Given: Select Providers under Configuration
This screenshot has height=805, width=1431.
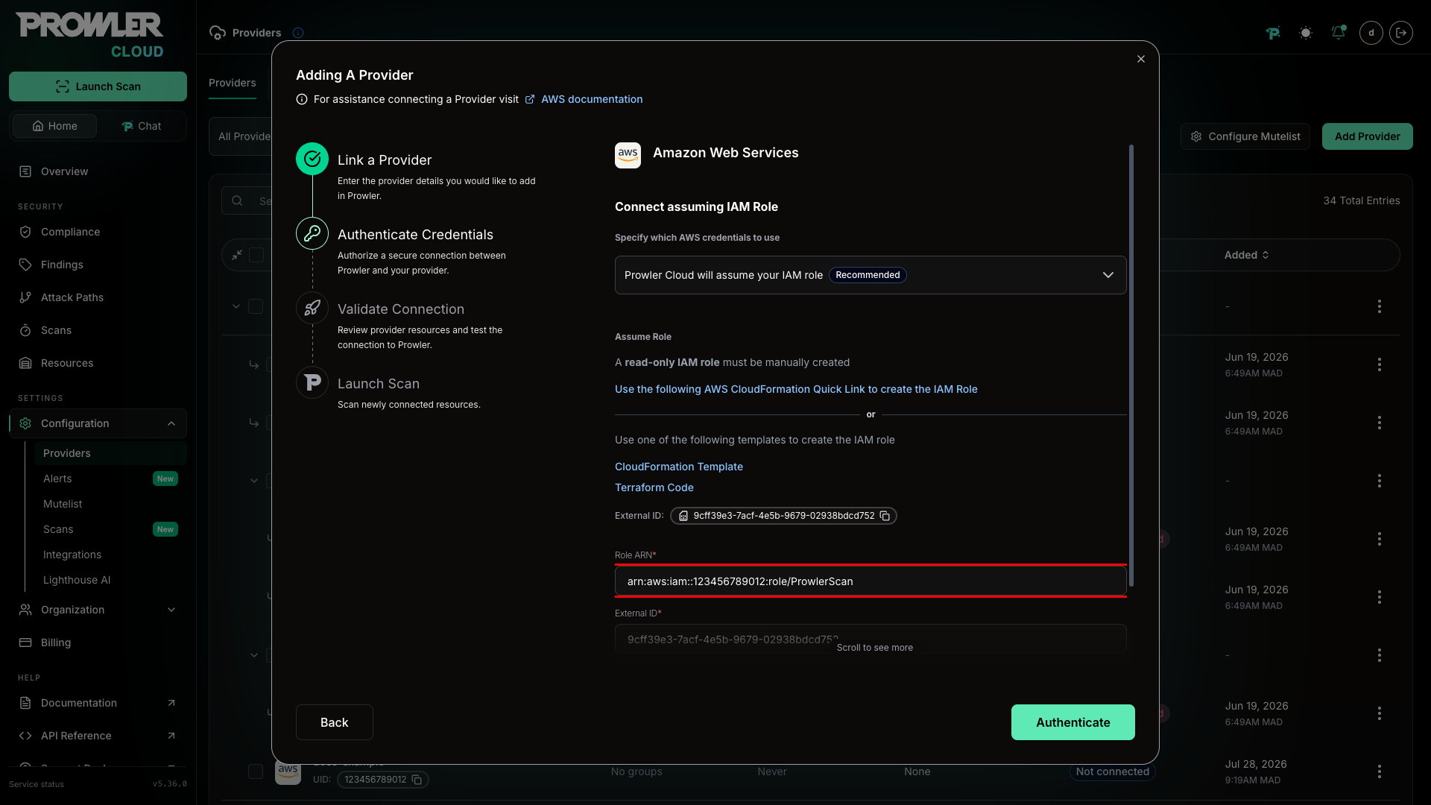Looking at the screenshot, I should click(110, 453).
